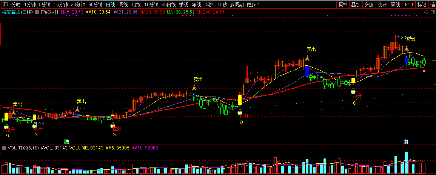
Task: Switch to the 季线 quarterly tab
Action: pyautogui.click(x=183, y=5)
